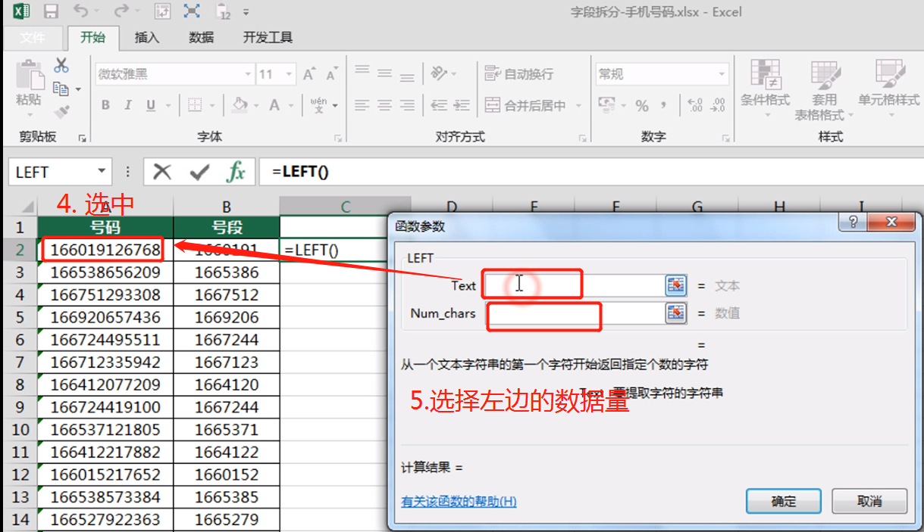Open the 单元格样式 cell styles menu

click(x=888, y=90)
